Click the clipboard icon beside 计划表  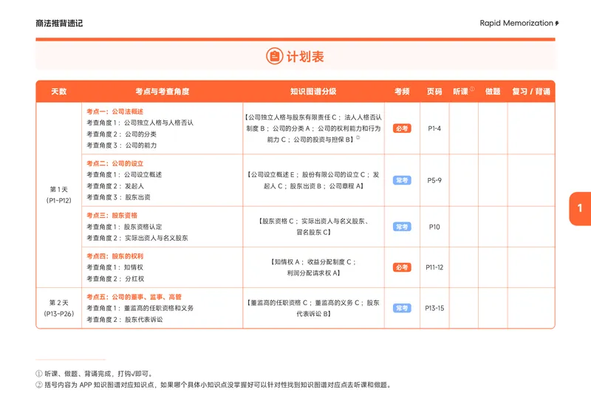(274, 56)
